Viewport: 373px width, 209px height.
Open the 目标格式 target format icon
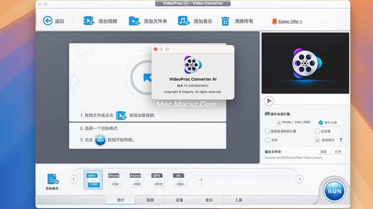point(53,179)
